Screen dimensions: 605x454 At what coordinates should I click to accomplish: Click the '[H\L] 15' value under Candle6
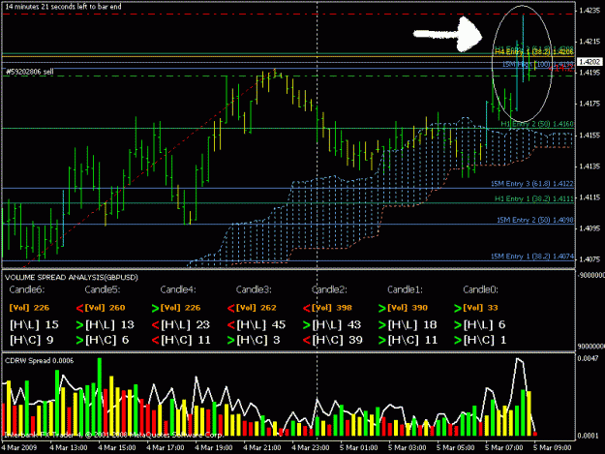[34, 325]
